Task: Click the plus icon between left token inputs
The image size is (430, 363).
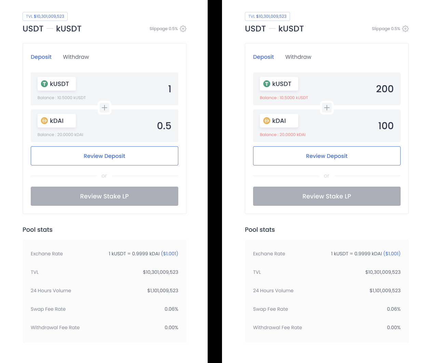Action: pyautogui.click(x=105, y=108)
